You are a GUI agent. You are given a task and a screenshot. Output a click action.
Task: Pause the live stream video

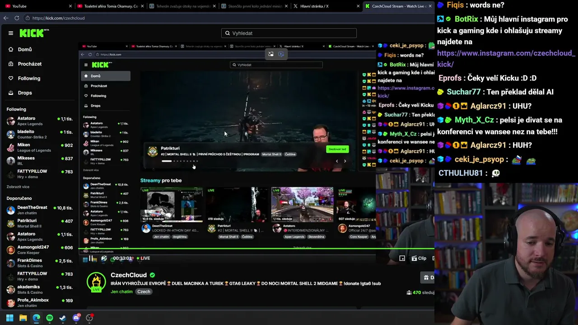coord(91,258)
